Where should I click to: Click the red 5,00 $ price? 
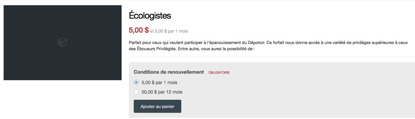[x=139, y=30]
